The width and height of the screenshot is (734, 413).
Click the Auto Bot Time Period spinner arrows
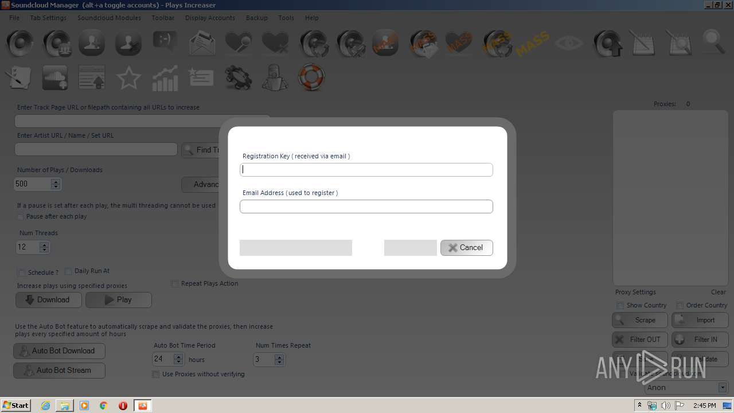pyautogui.click(x=178, y=360)
